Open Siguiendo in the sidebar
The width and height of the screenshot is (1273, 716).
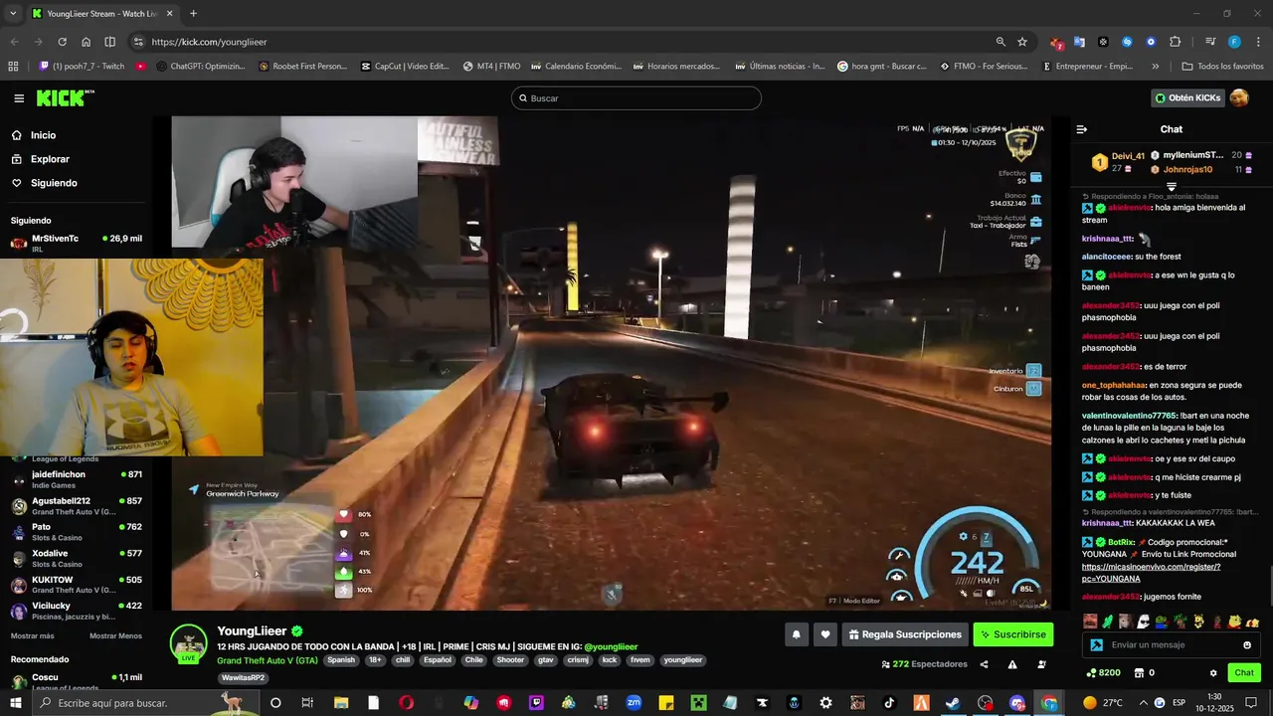click(x=54, y=183)
